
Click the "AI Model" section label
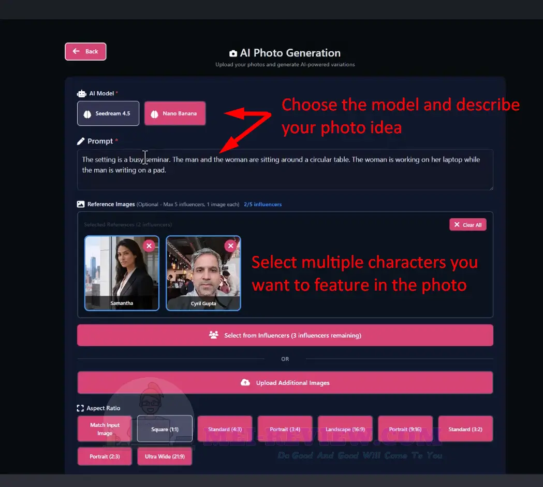[x=101, y=93]
